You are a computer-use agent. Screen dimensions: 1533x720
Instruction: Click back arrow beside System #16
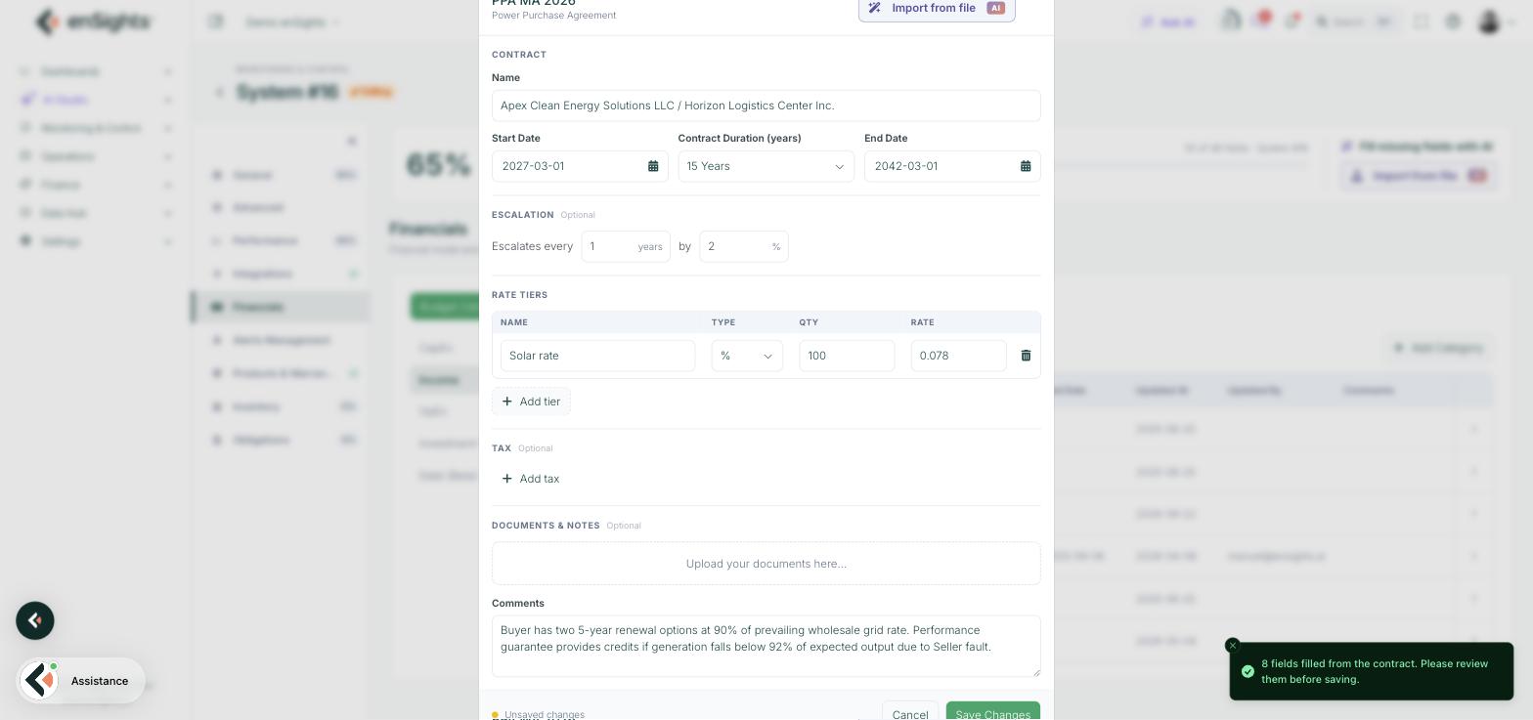(220, 92)
